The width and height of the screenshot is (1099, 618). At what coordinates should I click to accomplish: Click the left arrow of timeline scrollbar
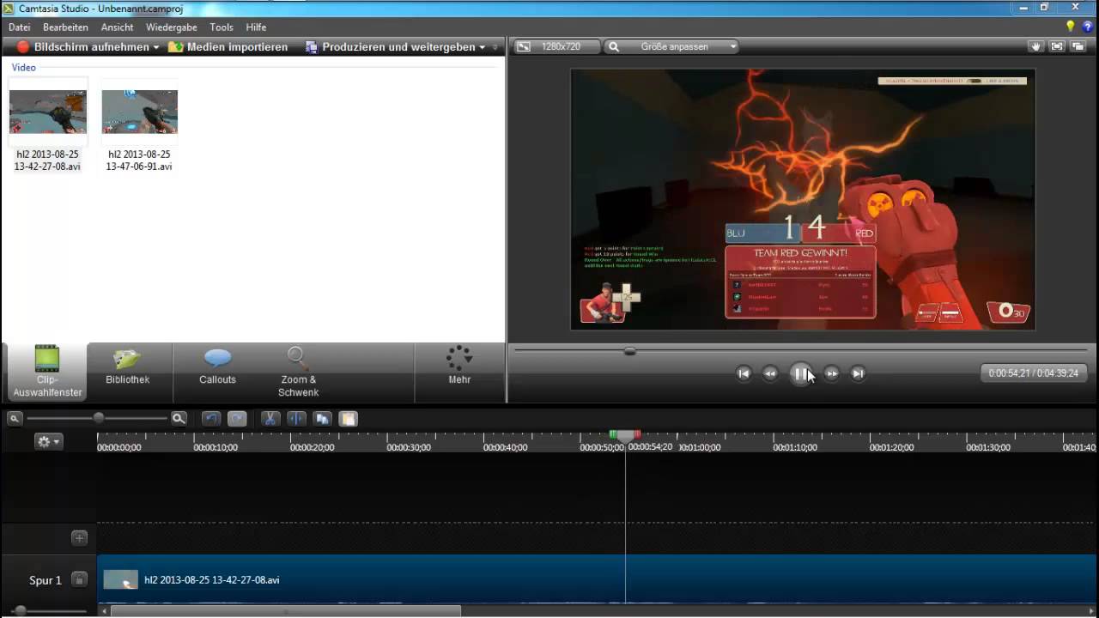click(105, 611)
